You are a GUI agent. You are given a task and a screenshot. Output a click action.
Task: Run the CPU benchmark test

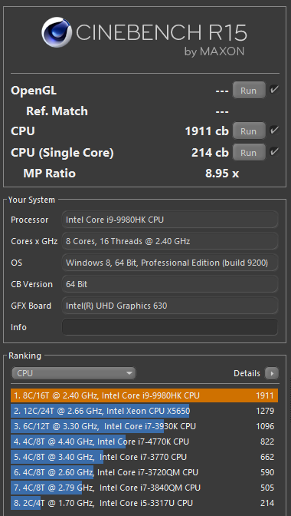(x=249, y=131)
